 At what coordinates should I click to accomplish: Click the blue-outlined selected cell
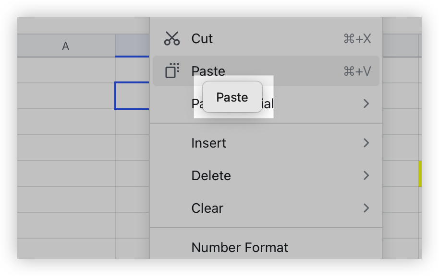133,95
